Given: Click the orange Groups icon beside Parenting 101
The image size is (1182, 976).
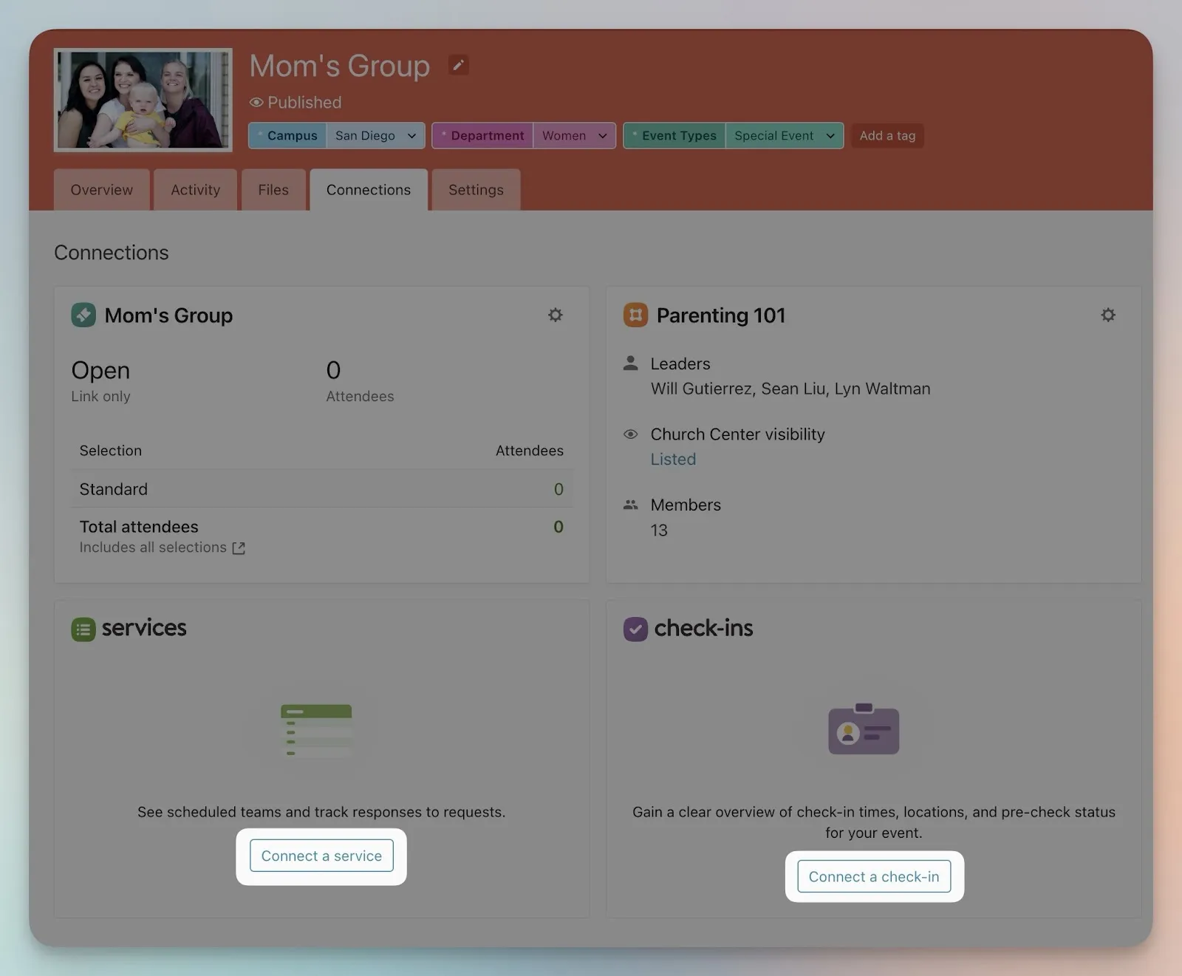Looking at the screenshot, I should (x=635, y=315).
